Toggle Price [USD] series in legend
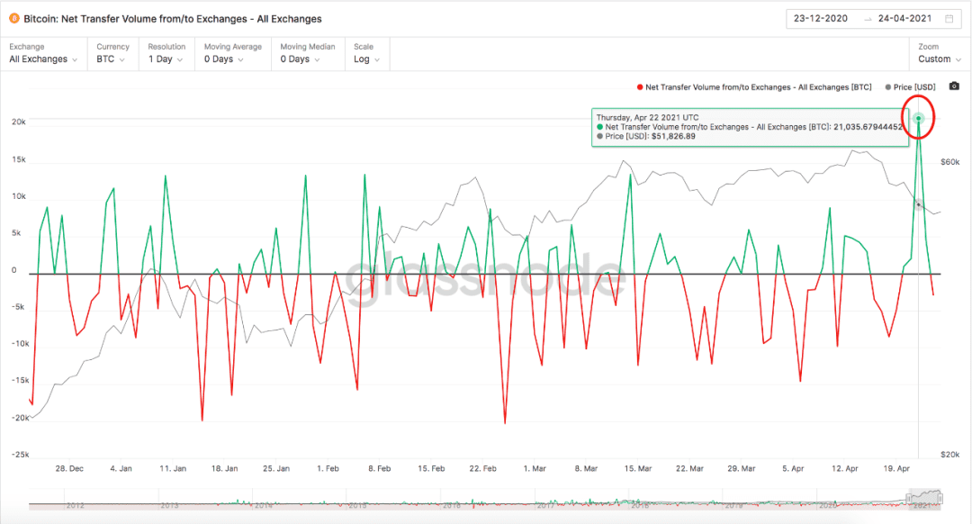Viewport: 972px width, 524px height. pyautogui.click(x=910, y=87)
